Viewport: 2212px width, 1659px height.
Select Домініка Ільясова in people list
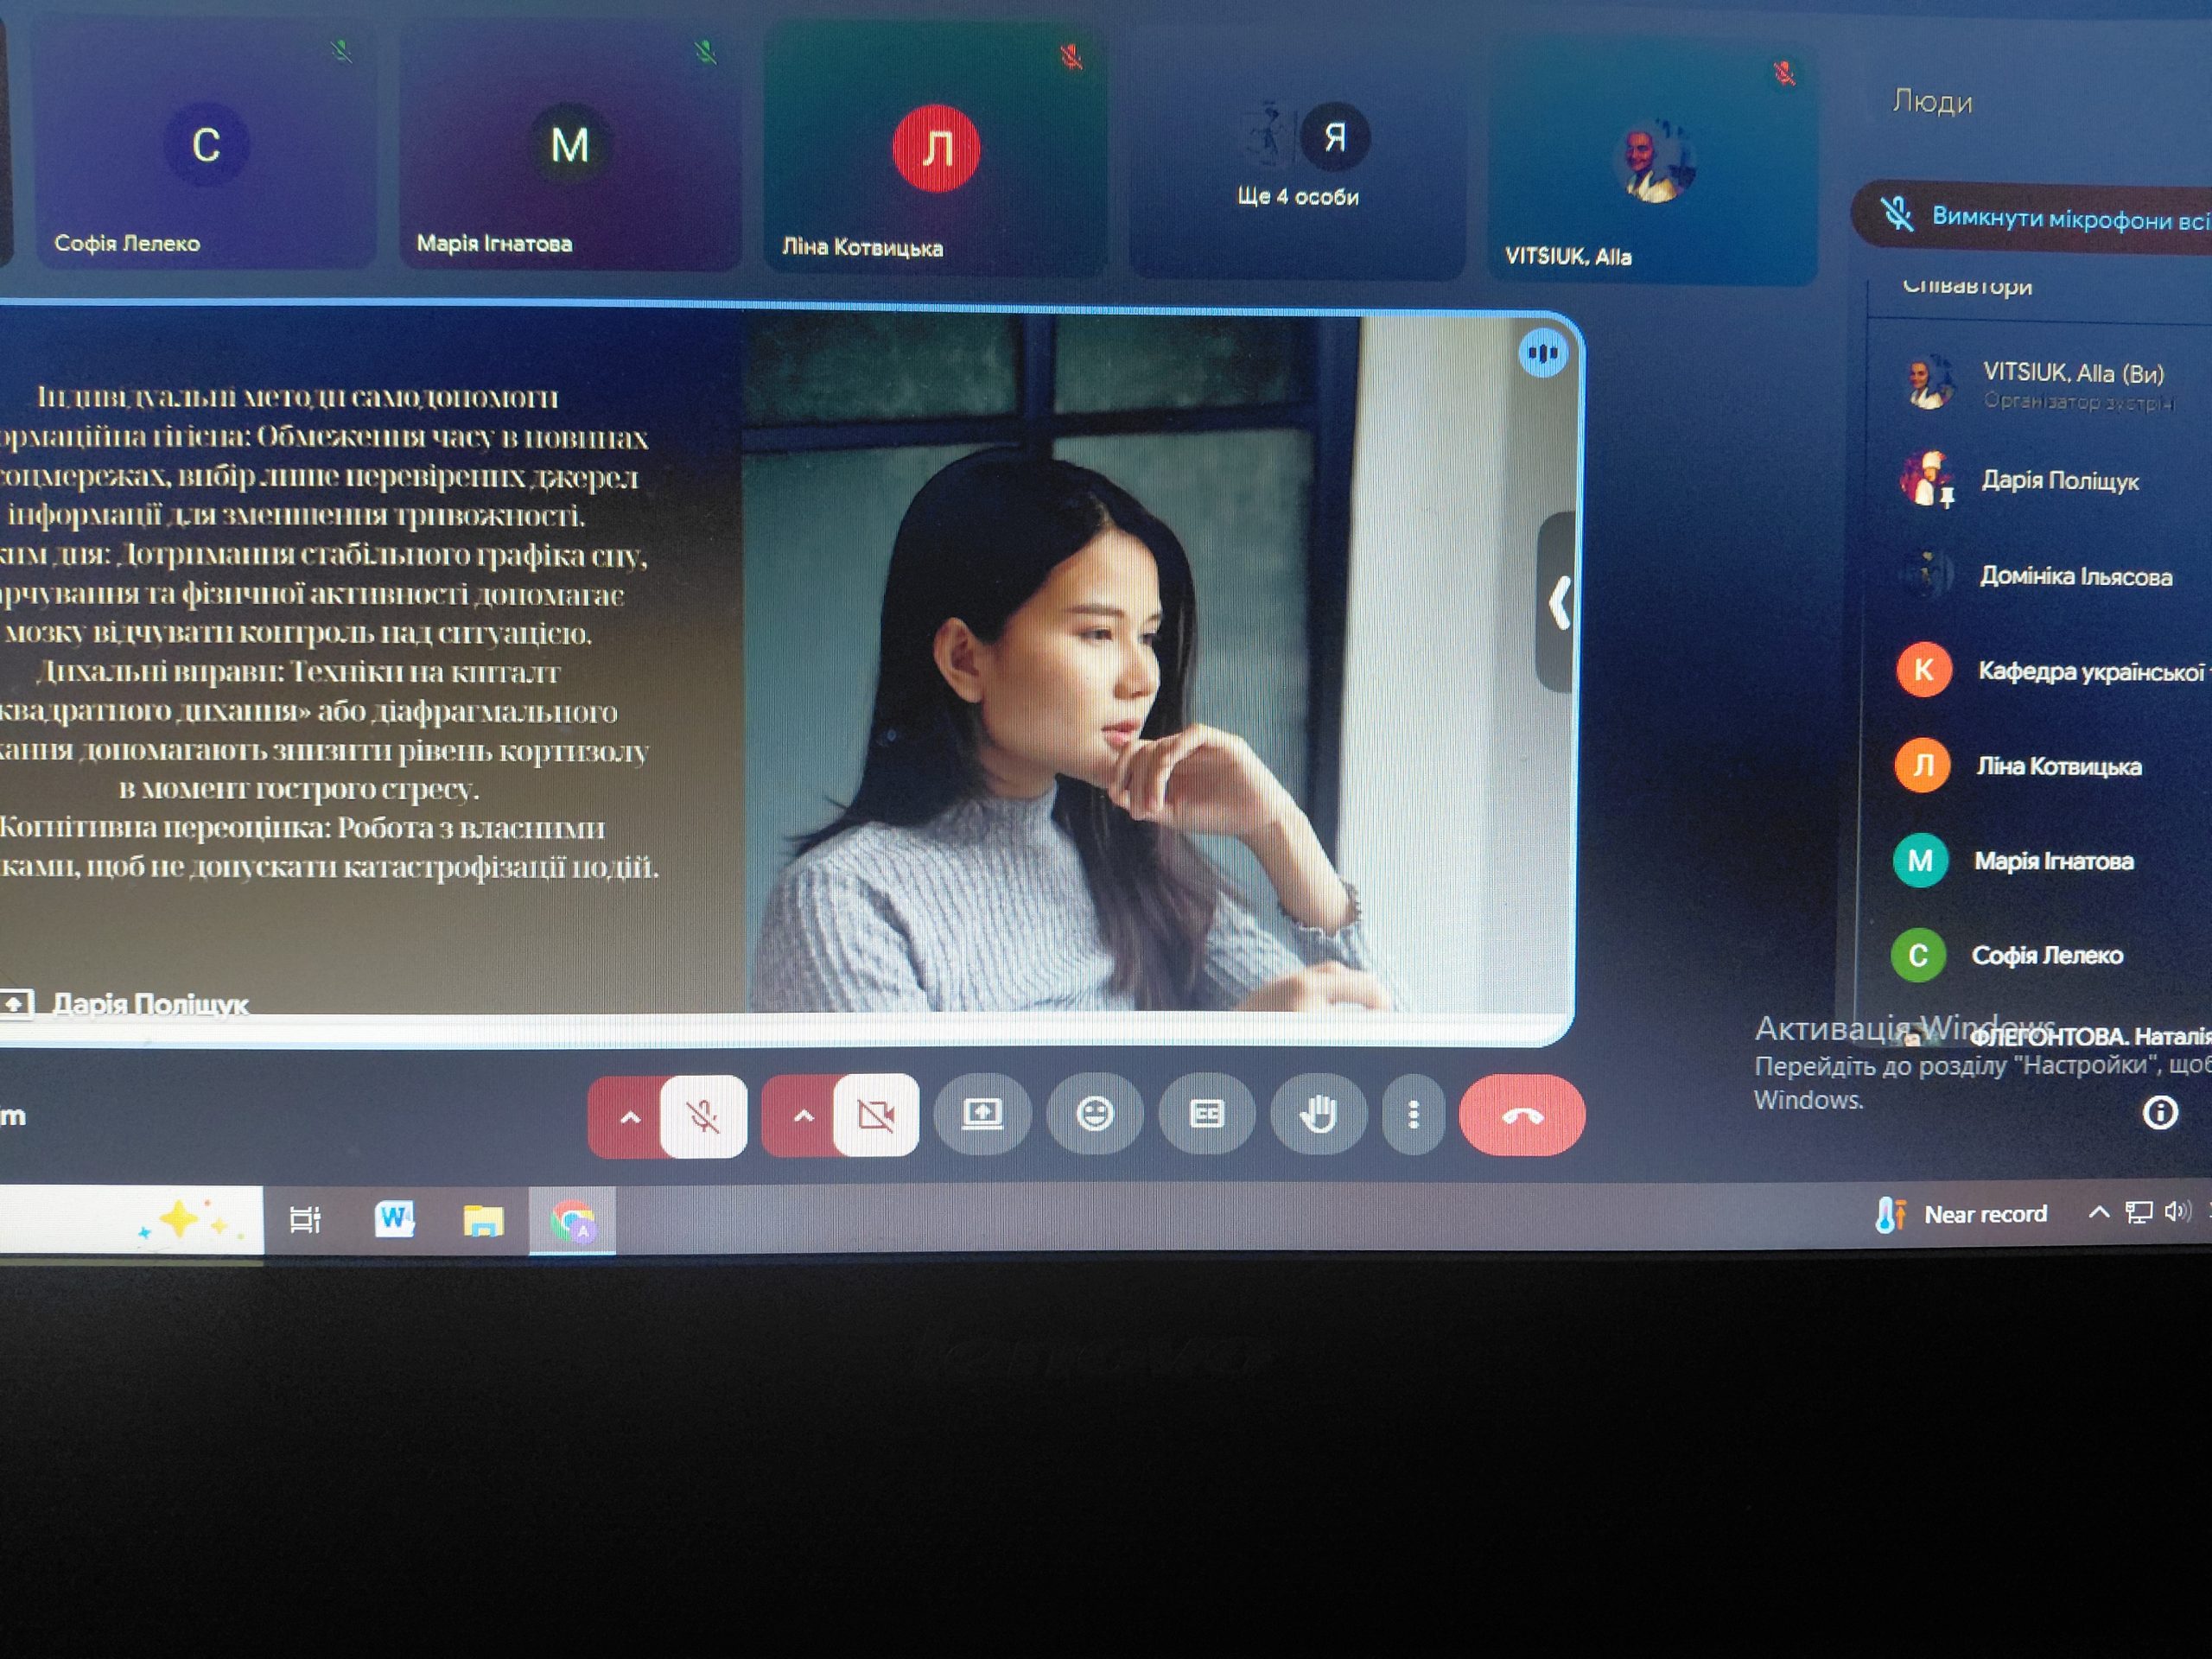click(x=2075, y=577)
